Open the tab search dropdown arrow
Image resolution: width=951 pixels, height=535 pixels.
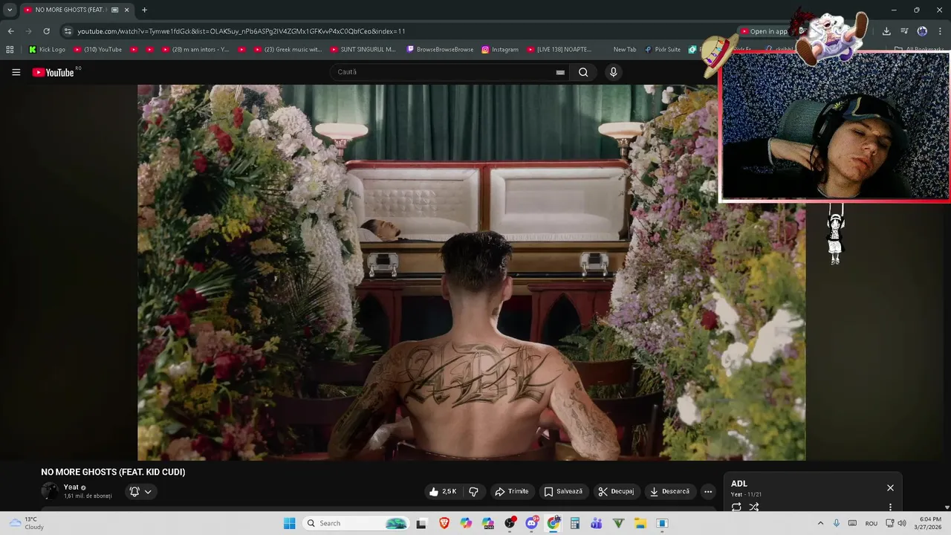9,10
